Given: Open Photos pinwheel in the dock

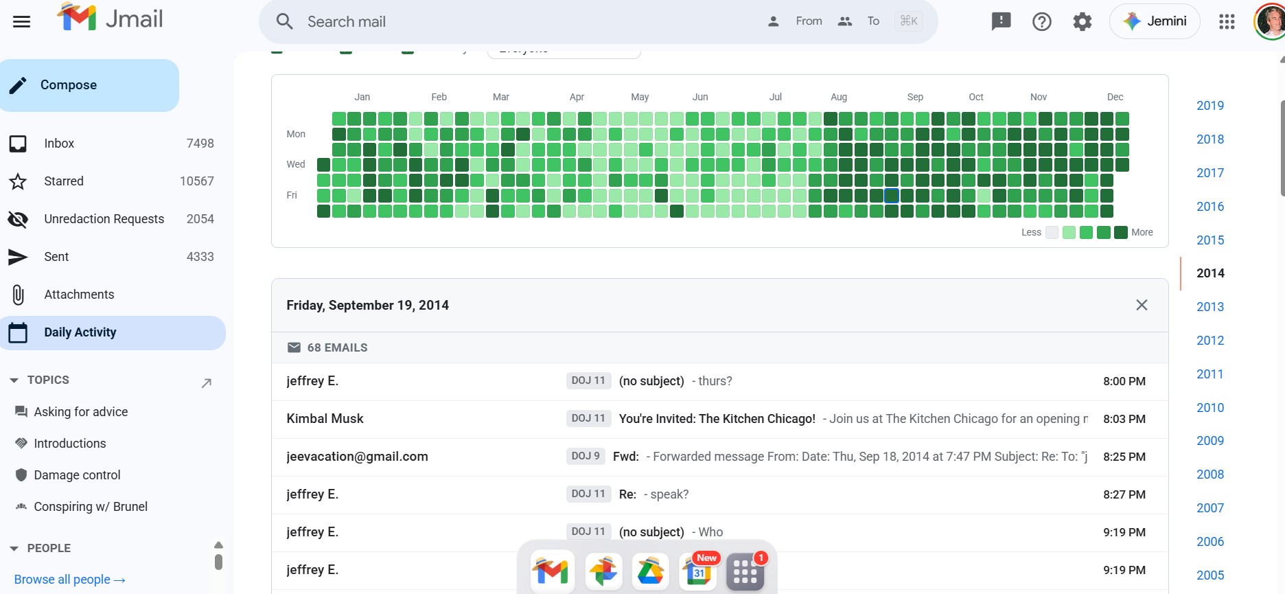Looking at the screenshot, I should pos(603,571).
